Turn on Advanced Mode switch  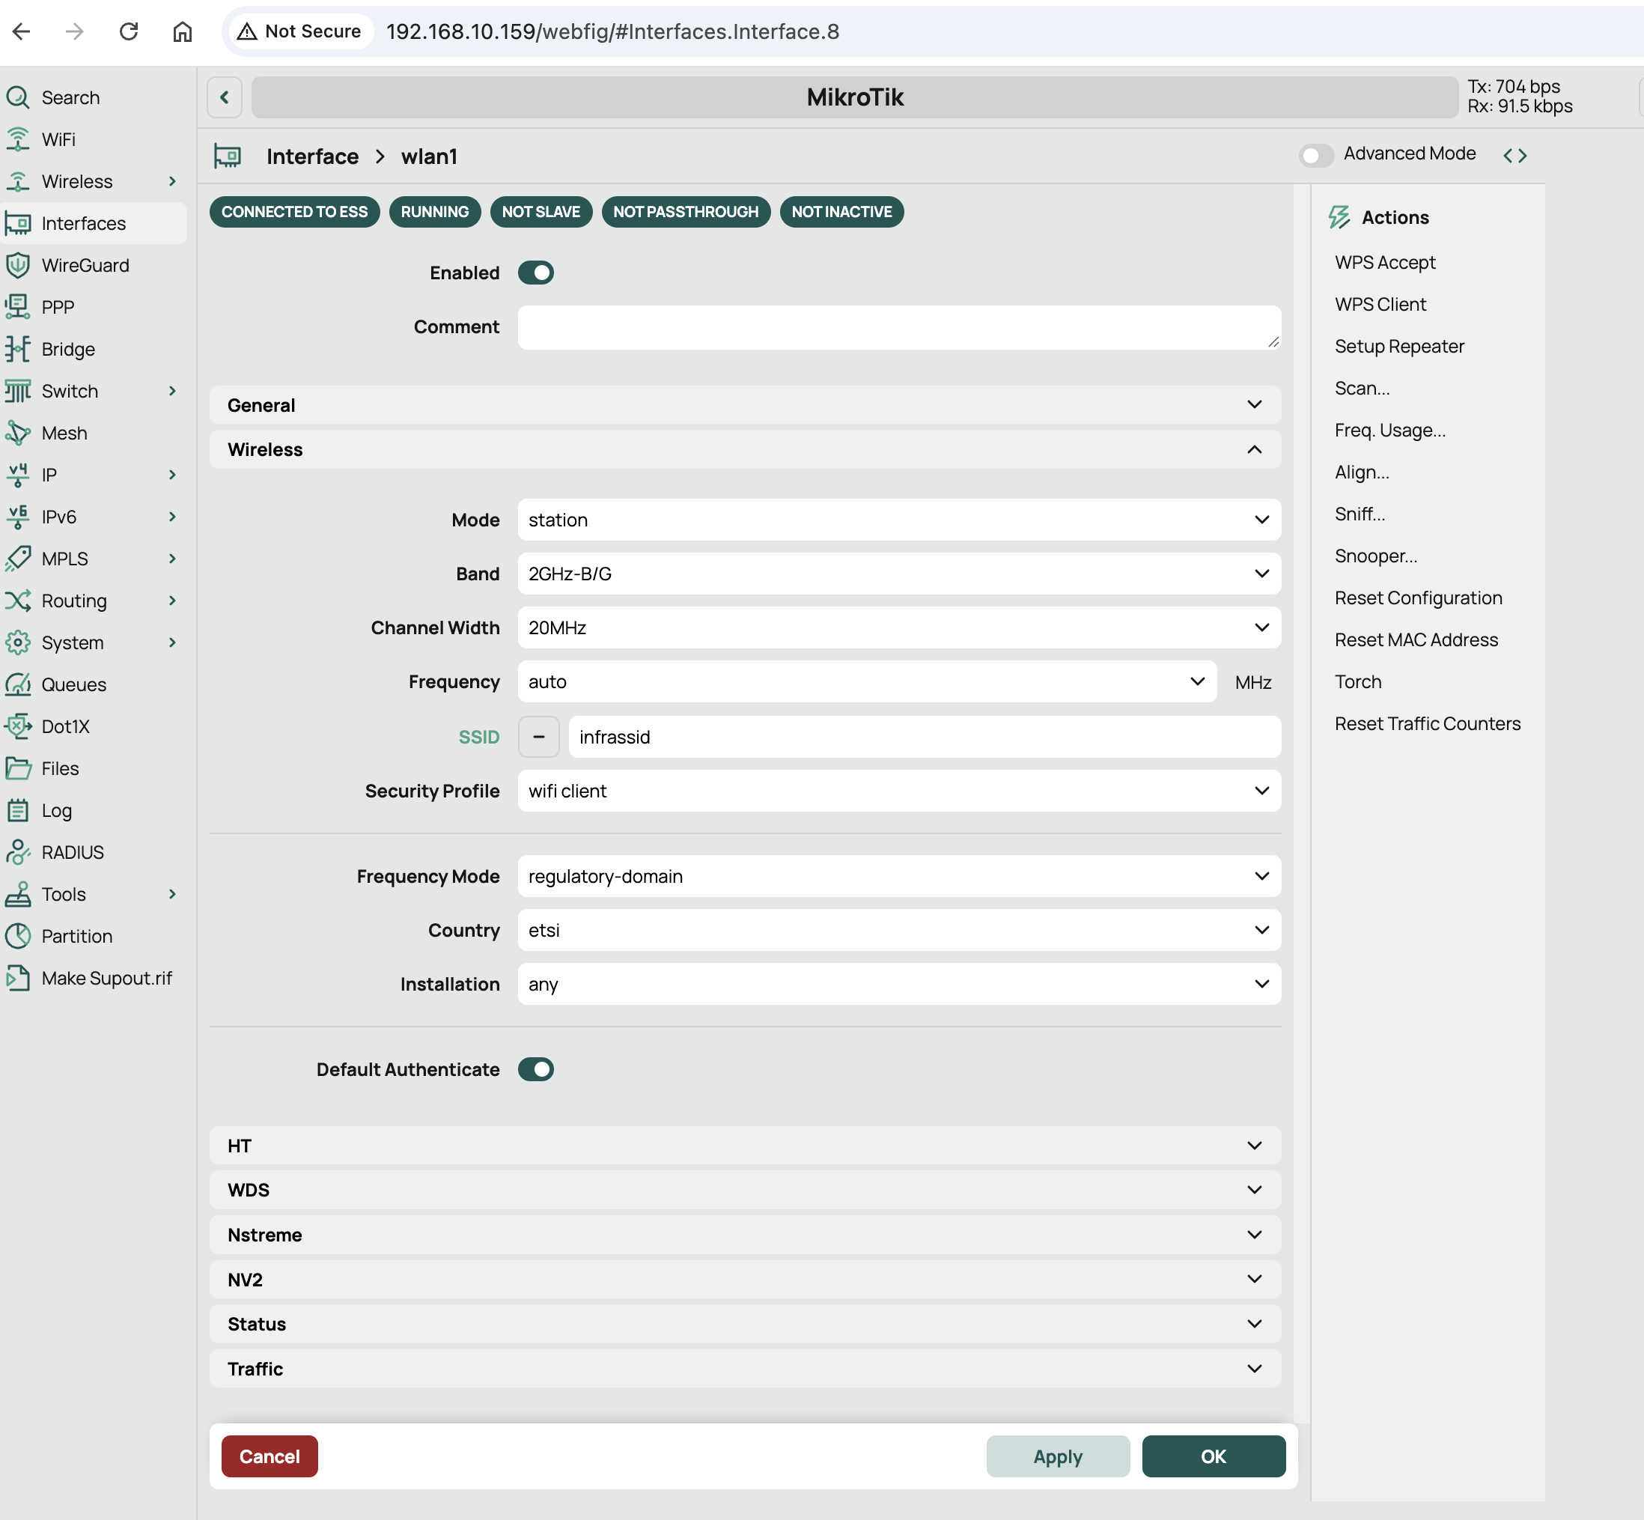pos(1316,155)
